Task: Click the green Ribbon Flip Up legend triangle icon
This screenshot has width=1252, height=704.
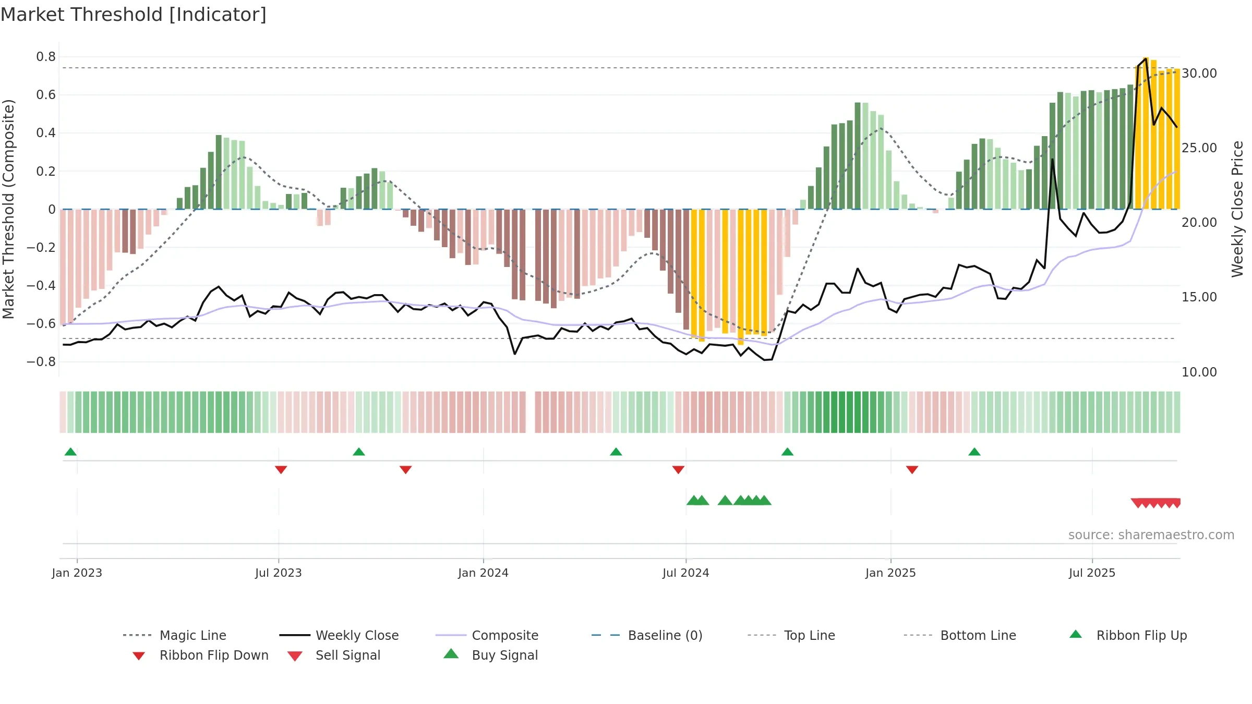Action: (x=1076, y=634)
